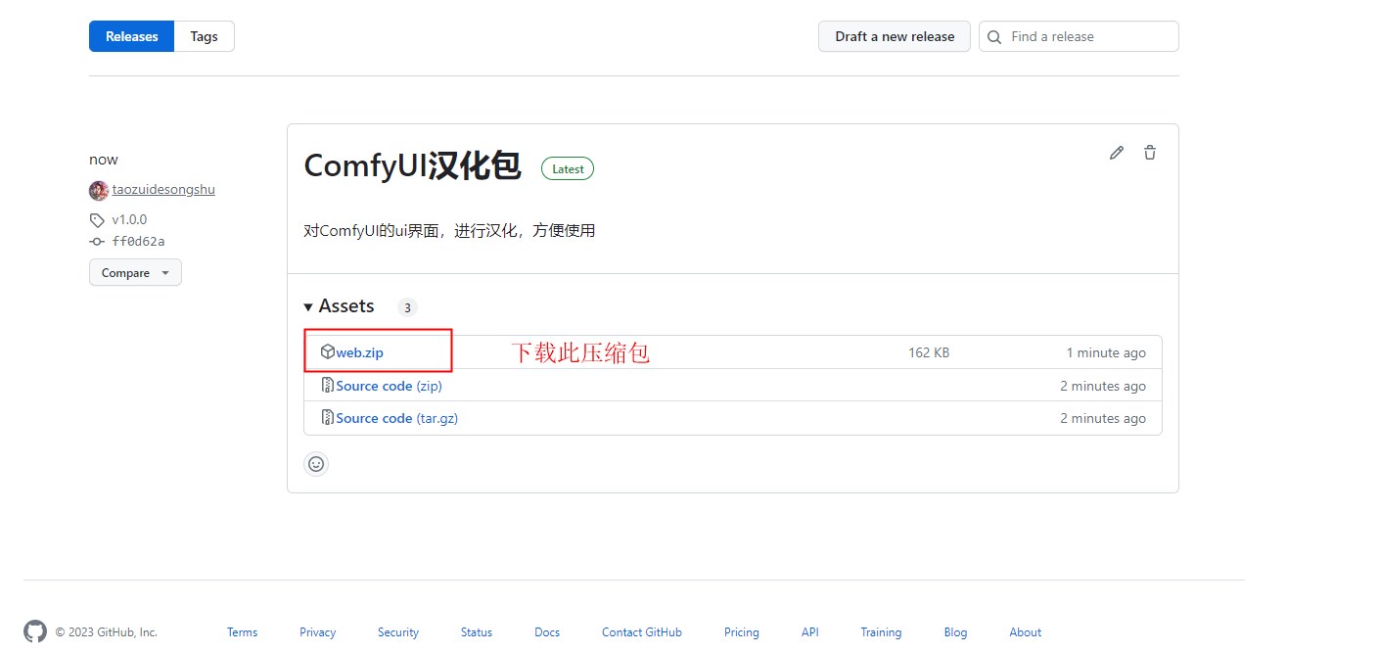The width and height of the screenshot is (1378, 652).
Task: Switch to the Releases tab
Action: point(131,36)
